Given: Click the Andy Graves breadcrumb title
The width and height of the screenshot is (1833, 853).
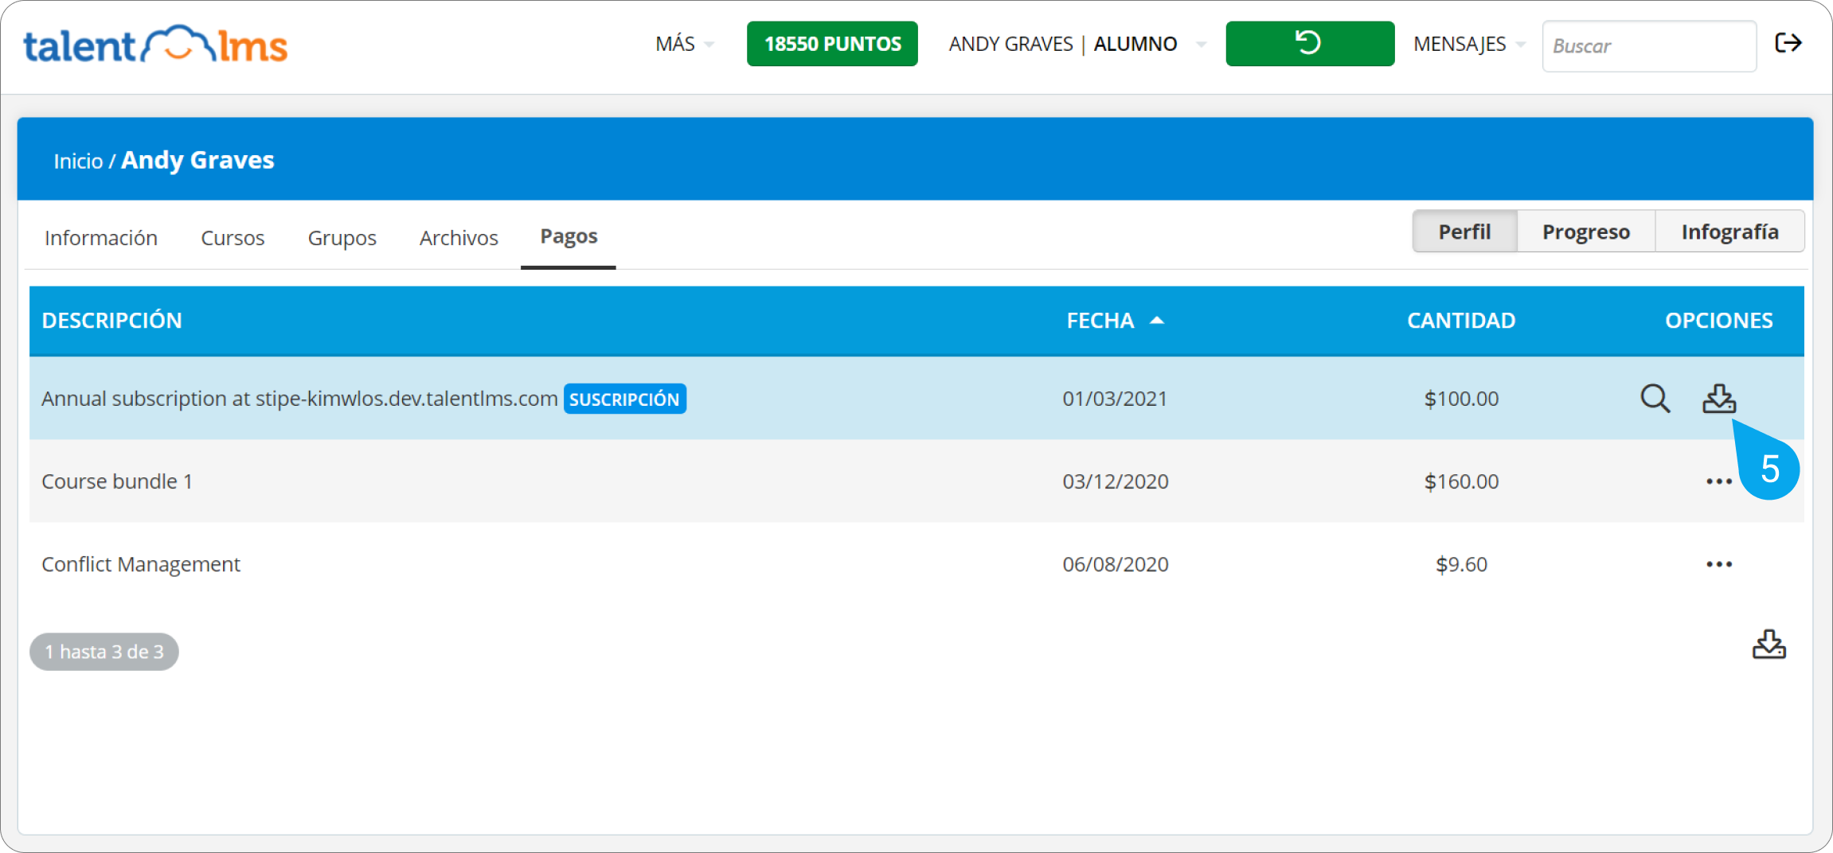Looking at the screenshot, I should pyautogui.click(x=197, y=160).
